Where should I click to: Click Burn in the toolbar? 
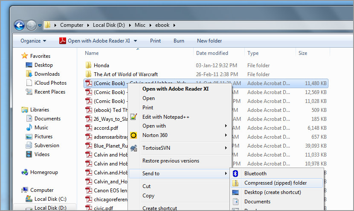[x=179, y=41]
